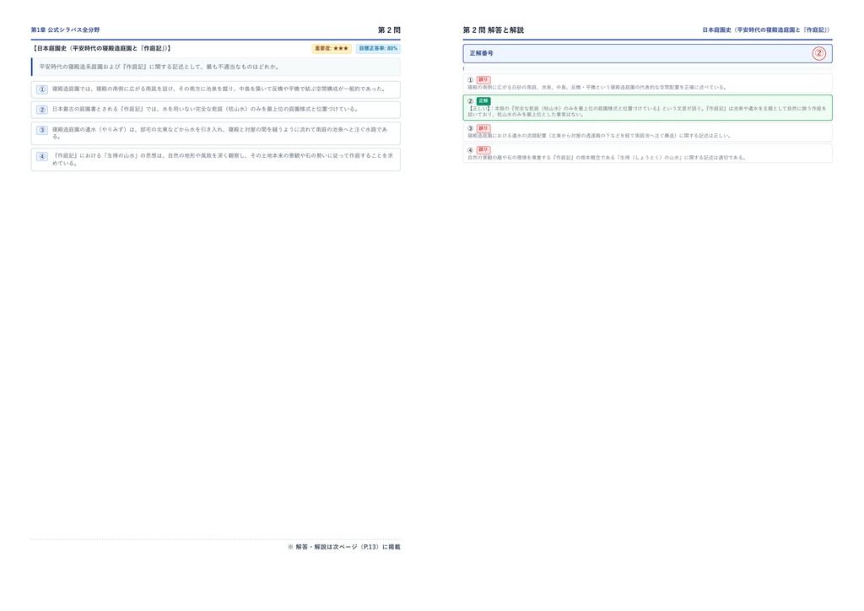Pick the ④ number badge in the question choices
This screenshot has width=864, height=611.
click(x=42, y=156)
